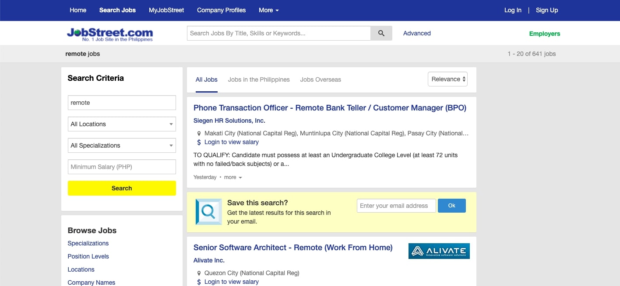Screen dimensions: 620x286
Task: Click the location pin icon next to Quezon City
Action: (199, 273)
